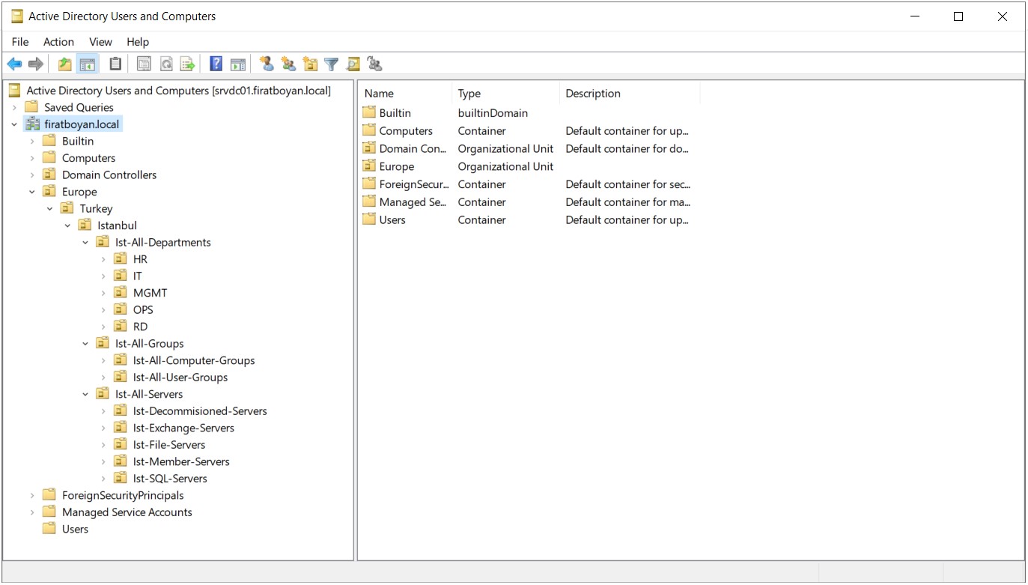Viewport: 1028px width, 585px height.
Task: Open Properties via toolbar icon
Action: 144,64
